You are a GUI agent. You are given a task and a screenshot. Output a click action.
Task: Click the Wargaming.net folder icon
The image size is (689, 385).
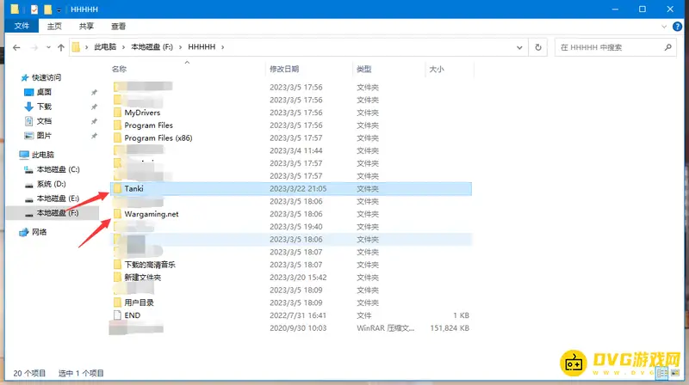click(x=117, y=214)
